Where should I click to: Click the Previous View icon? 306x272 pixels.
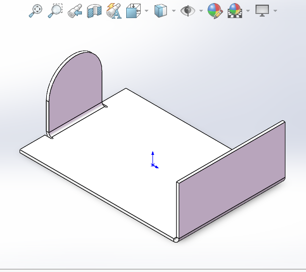pos(75,11)
